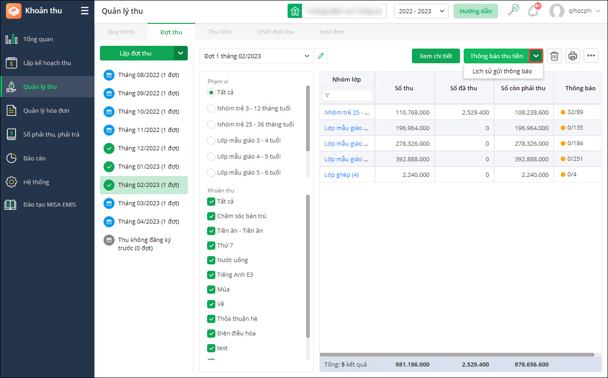
Task: Click the table's horizontal scrollbar
Action: pos(457,354)
